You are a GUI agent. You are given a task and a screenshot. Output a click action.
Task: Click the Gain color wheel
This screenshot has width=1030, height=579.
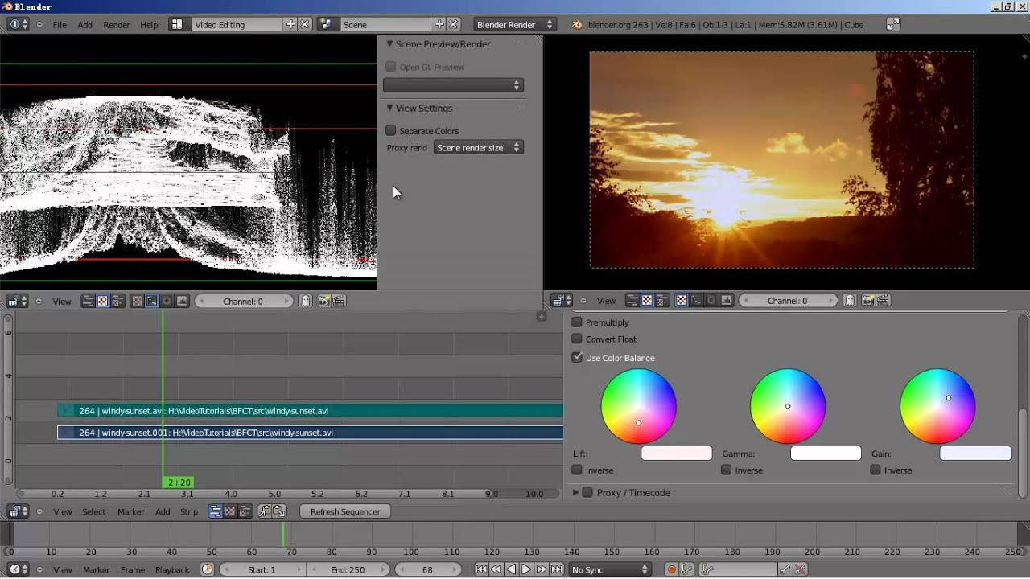[x=937, y=406]
